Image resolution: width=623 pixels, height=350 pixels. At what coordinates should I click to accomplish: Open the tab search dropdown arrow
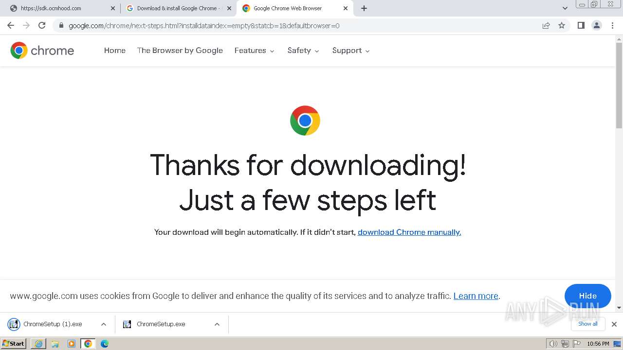(x=565, y=8)
